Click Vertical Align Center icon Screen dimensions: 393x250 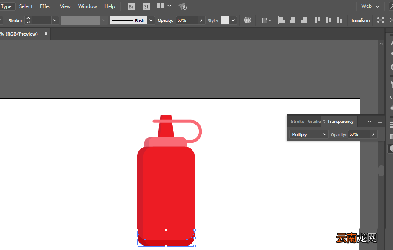point(328,20)
